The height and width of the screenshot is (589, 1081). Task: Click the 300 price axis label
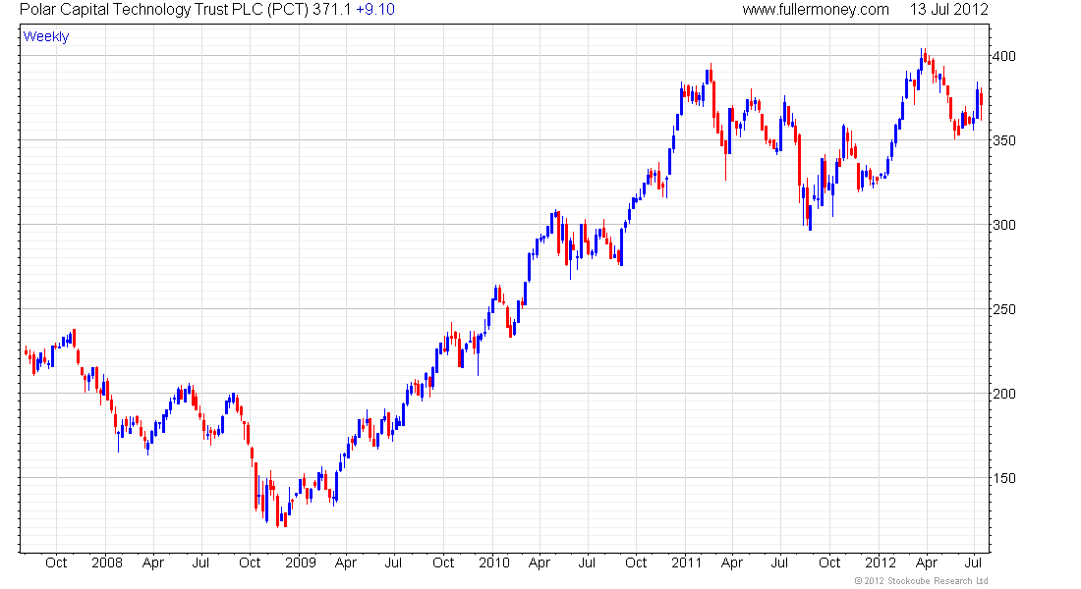point(1003,225)
